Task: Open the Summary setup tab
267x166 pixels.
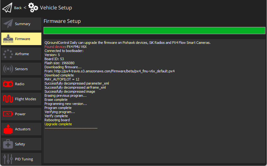Action: 23,24
